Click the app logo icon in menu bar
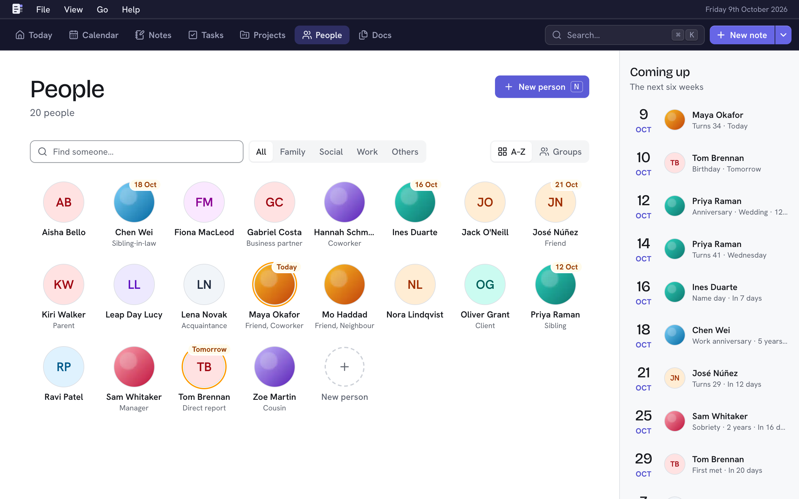The width and height of the screenshot is (799, 499). tap(17, 9)
